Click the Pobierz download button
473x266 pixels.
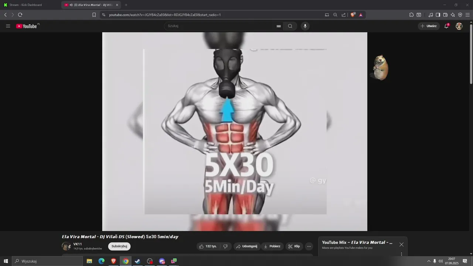click(272, 246)
